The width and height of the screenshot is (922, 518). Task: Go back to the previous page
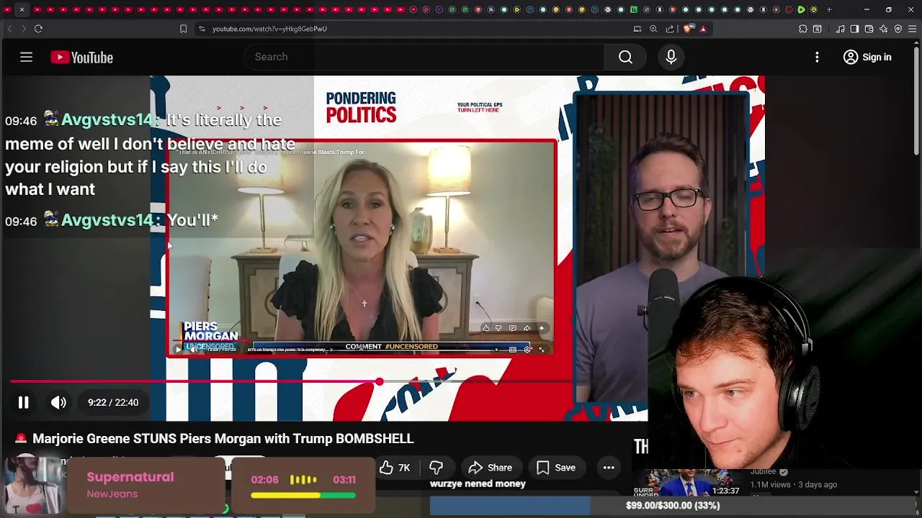pos(9,29)
